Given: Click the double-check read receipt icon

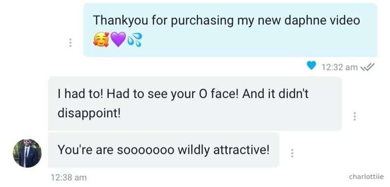Looking at the screenshot, I should pos(368,67).
